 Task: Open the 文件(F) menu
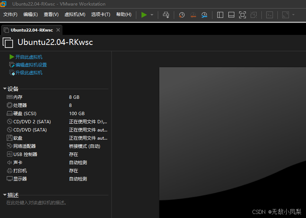10,14
